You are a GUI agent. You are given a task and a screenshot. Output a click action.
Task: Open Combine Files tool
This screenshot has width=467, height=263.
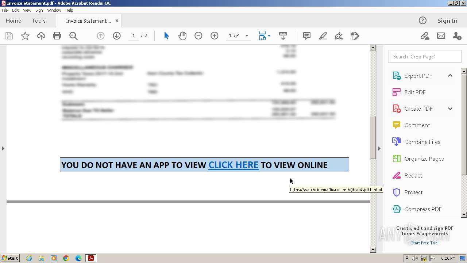[422, 142]
